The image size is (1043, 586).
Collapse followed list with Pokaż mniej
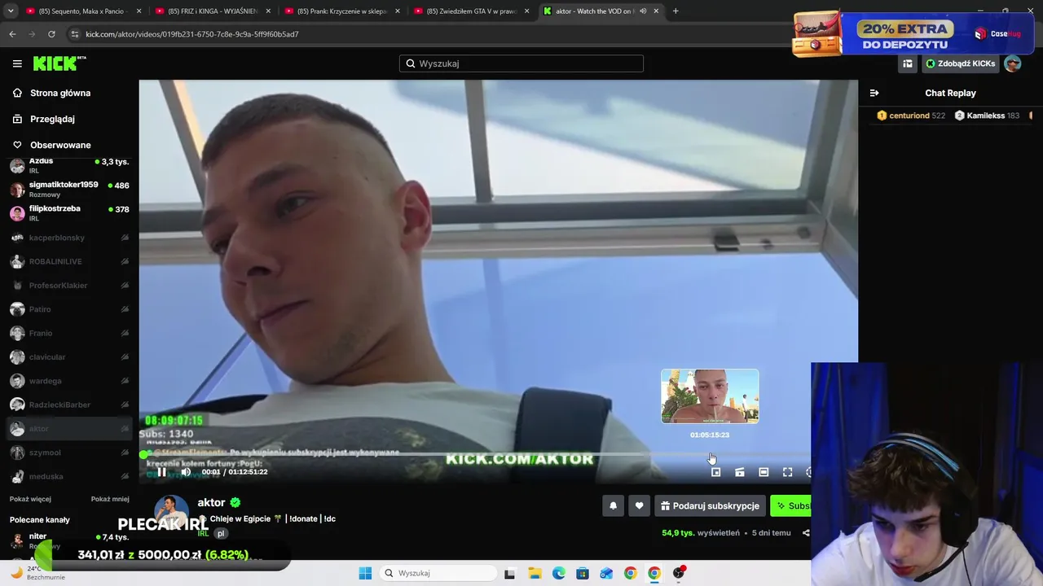110,499
